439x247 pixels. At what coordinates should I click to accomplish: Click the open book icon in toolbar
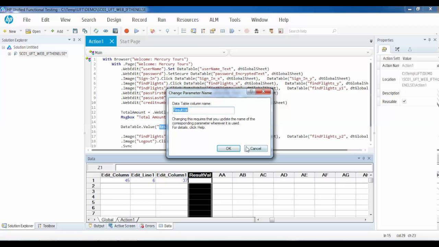click(x=223, y=31)
